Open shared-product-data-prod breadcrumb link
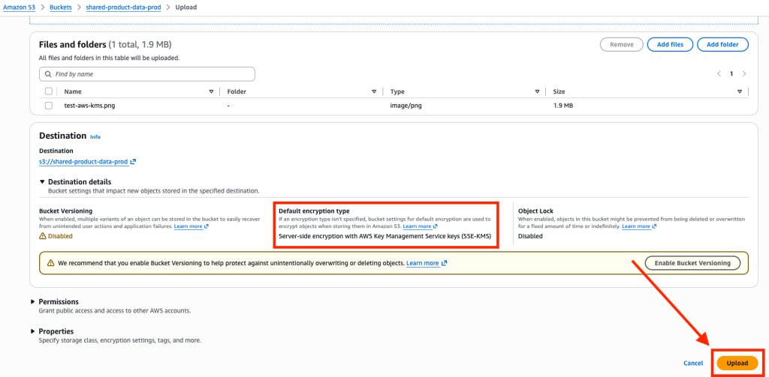The width and height of the screenshot is (769, 377). click(123, 7)
